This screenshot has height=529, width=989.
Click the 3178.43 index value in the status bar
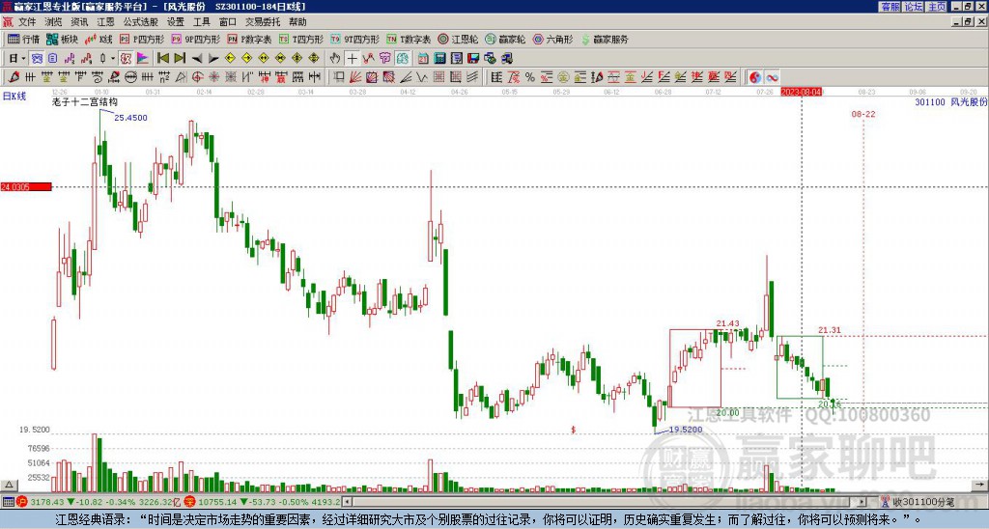coord(46,502)
